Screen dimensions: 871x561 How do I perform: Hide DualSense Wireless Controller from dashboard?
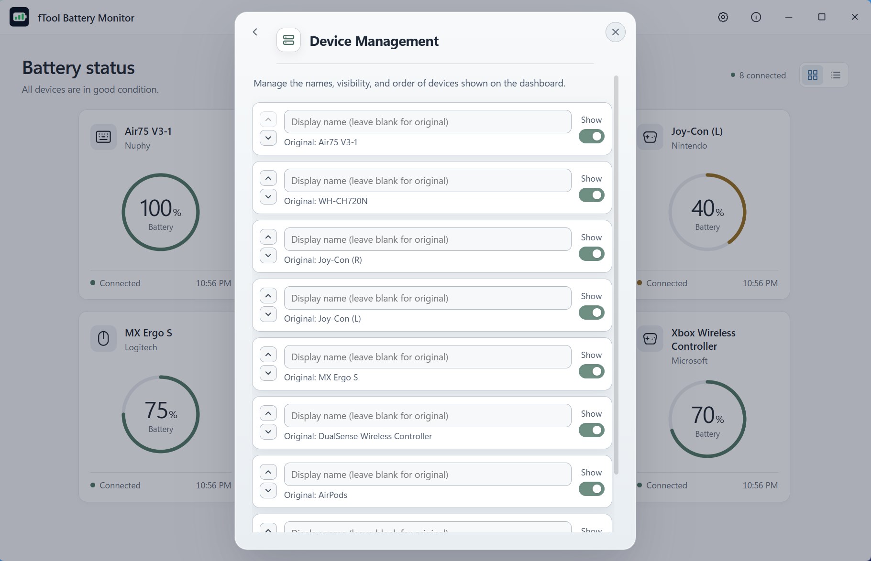(x=591, y=430)
